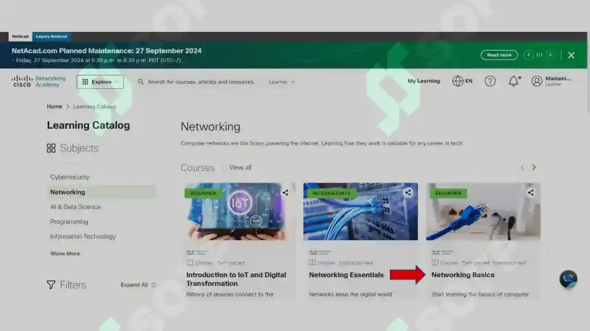Viewport: 590px width, 331px height.
Task: Dismiss the maintenance banner
Action: pyautogui.click(x=571, y=55)
